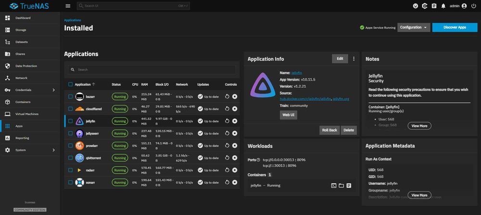Open the feedback smiley icon

[416, 6]
